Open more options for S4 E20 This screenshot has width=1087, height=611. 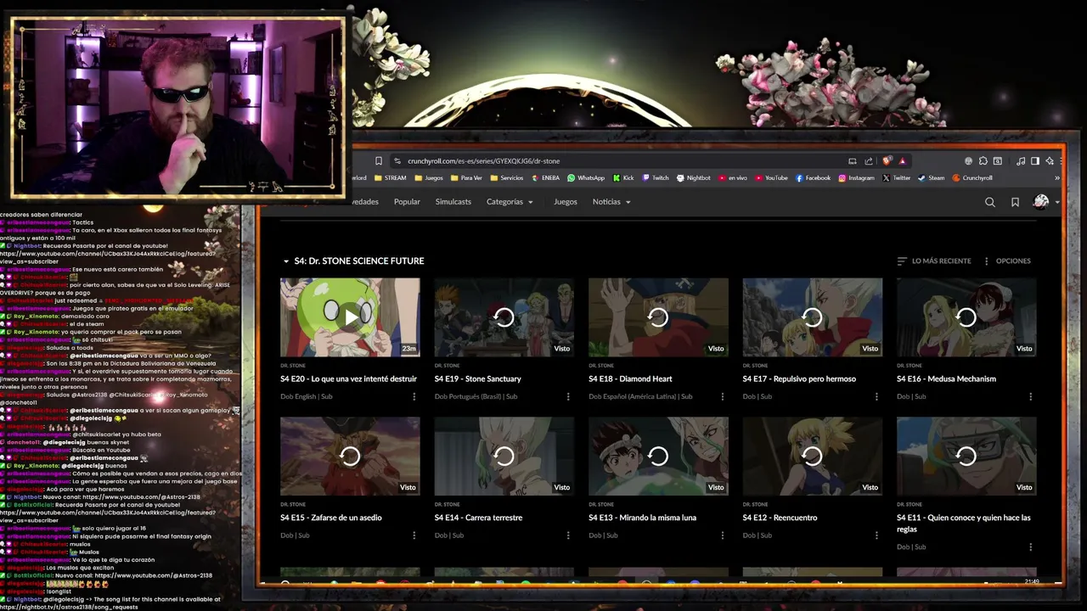[x=414, y=396]
